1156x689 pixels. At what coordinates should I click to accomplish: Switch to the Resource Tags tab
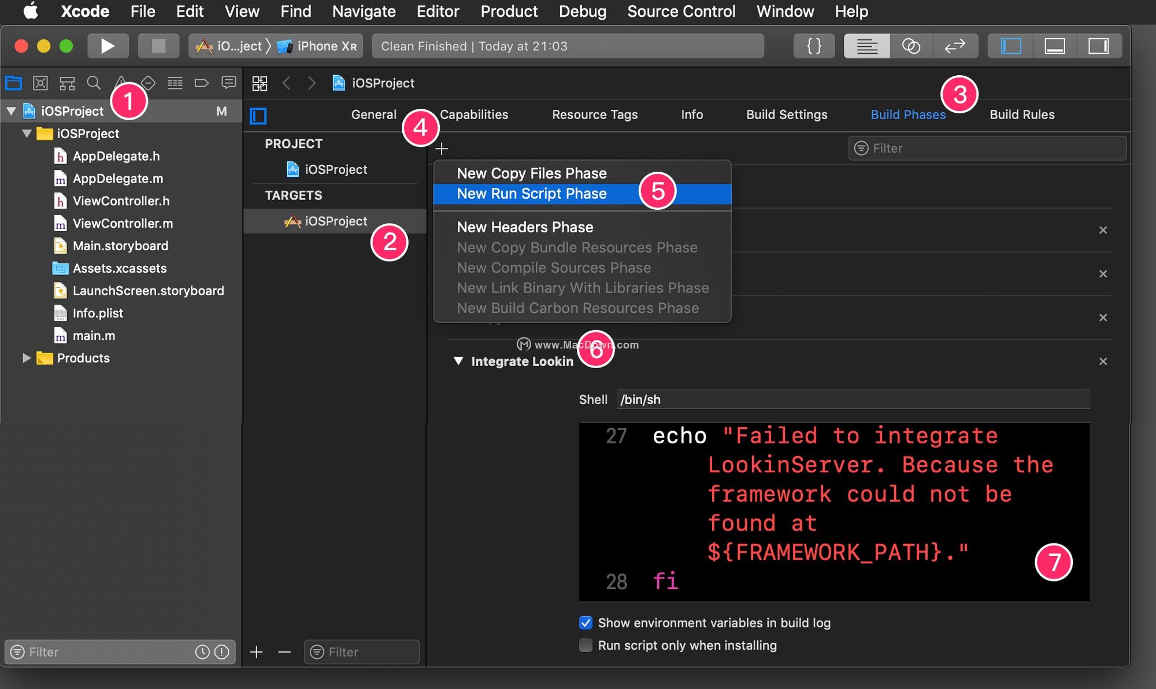pyautogui.click(x=595, y=114)
